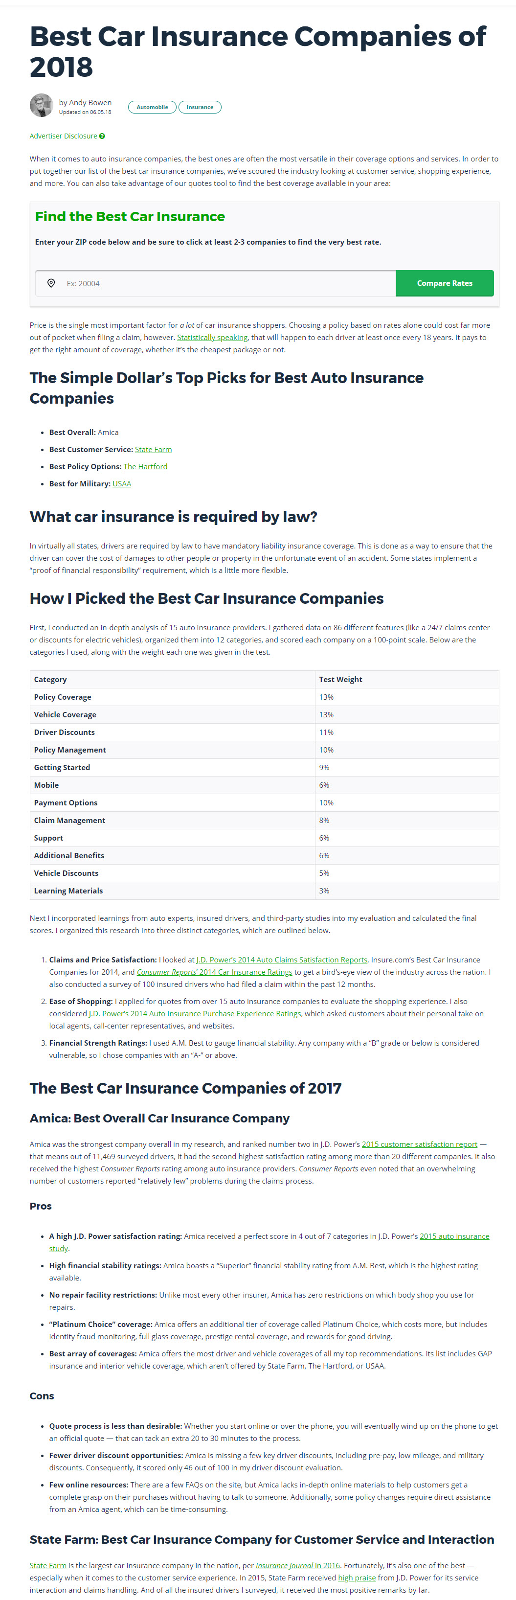The height and width of the screenshot is (1600, 516).
Task: Select the Insurance tag
Action: click(x=200, y=108)
